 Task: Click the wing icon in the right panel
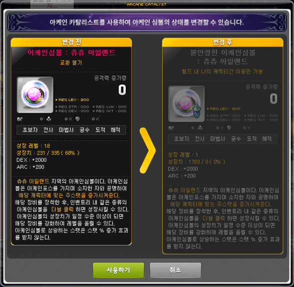tap(171, 128)
